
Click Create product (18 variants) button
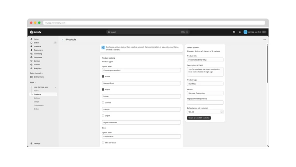coord(199,118)
